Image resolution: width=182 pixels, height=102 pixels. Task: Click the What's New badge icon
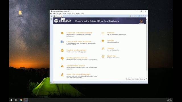click(x=103, y=56)
